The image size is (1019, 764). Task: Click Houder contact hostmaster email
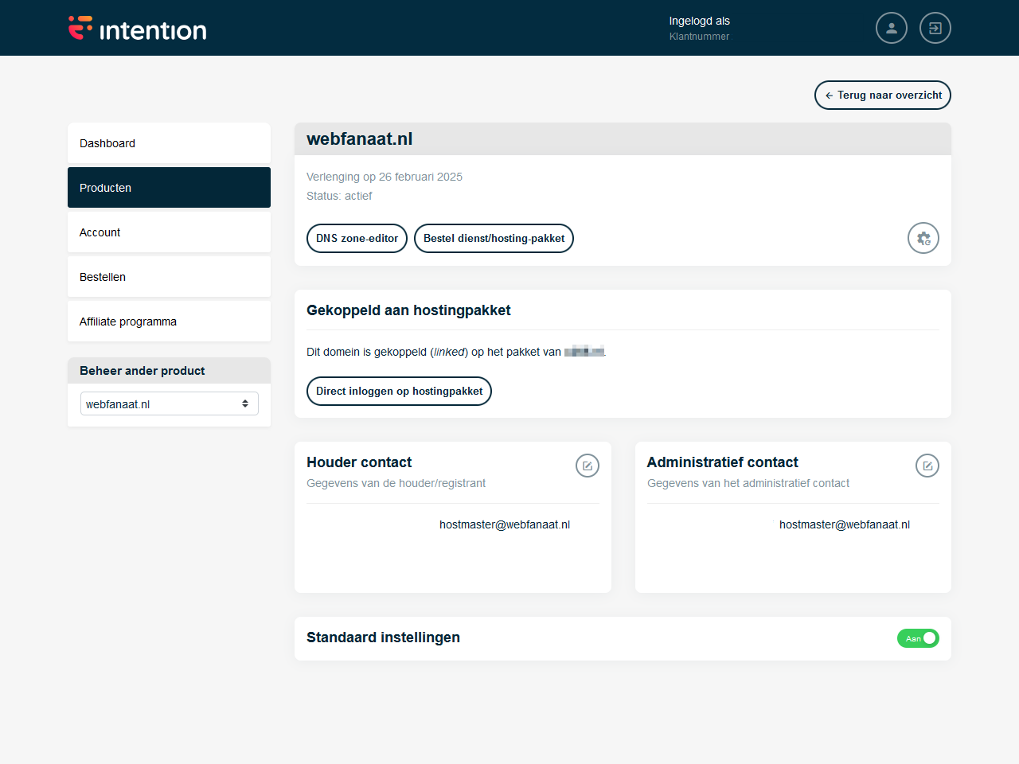tap(504, 524)
